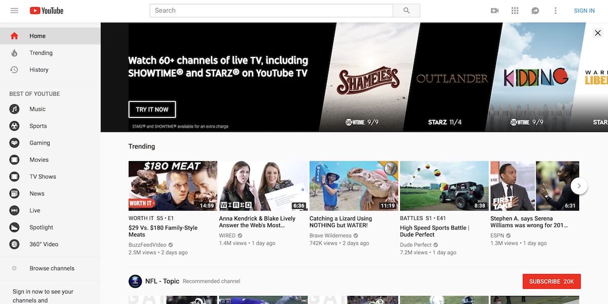The image size is (608, 304).
Task: Select Spotlight in the sidebar
Action: (42, 227)
